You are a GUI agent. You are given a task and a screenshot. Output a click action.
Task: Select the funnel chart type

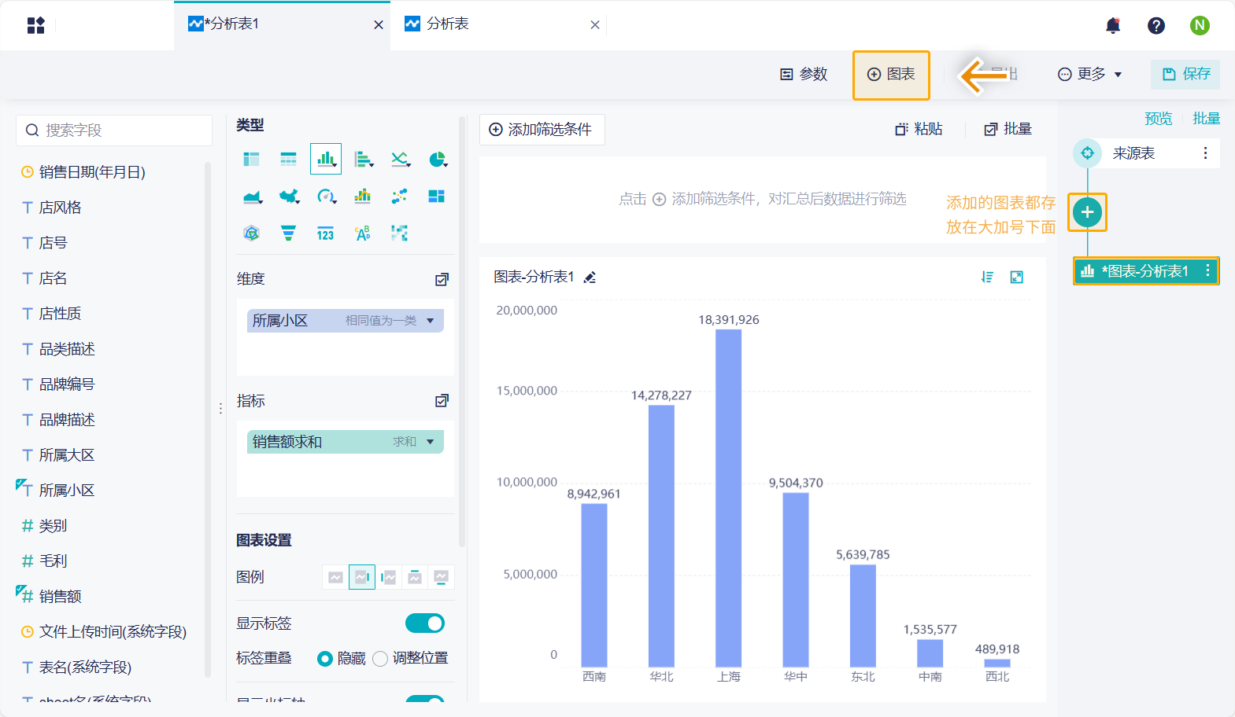tap(289, 233)
